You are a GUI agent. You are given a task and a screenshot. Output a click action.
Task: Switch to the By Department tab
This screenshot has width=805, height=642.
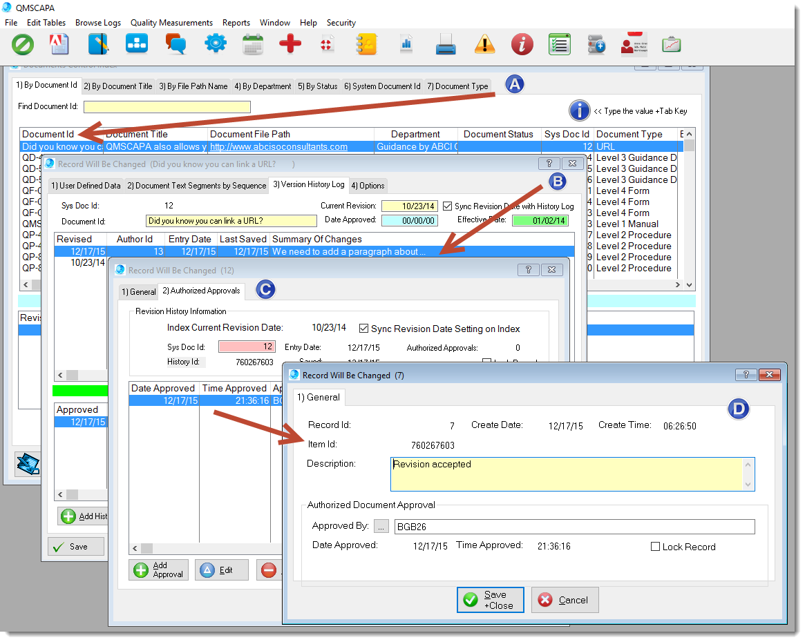[x=263, y=86]
